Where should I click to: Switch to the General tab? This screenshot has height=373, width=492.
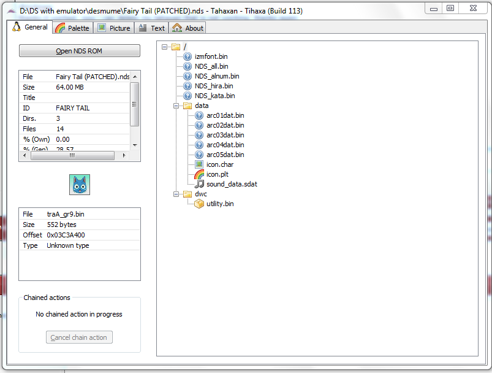[30, 27]
